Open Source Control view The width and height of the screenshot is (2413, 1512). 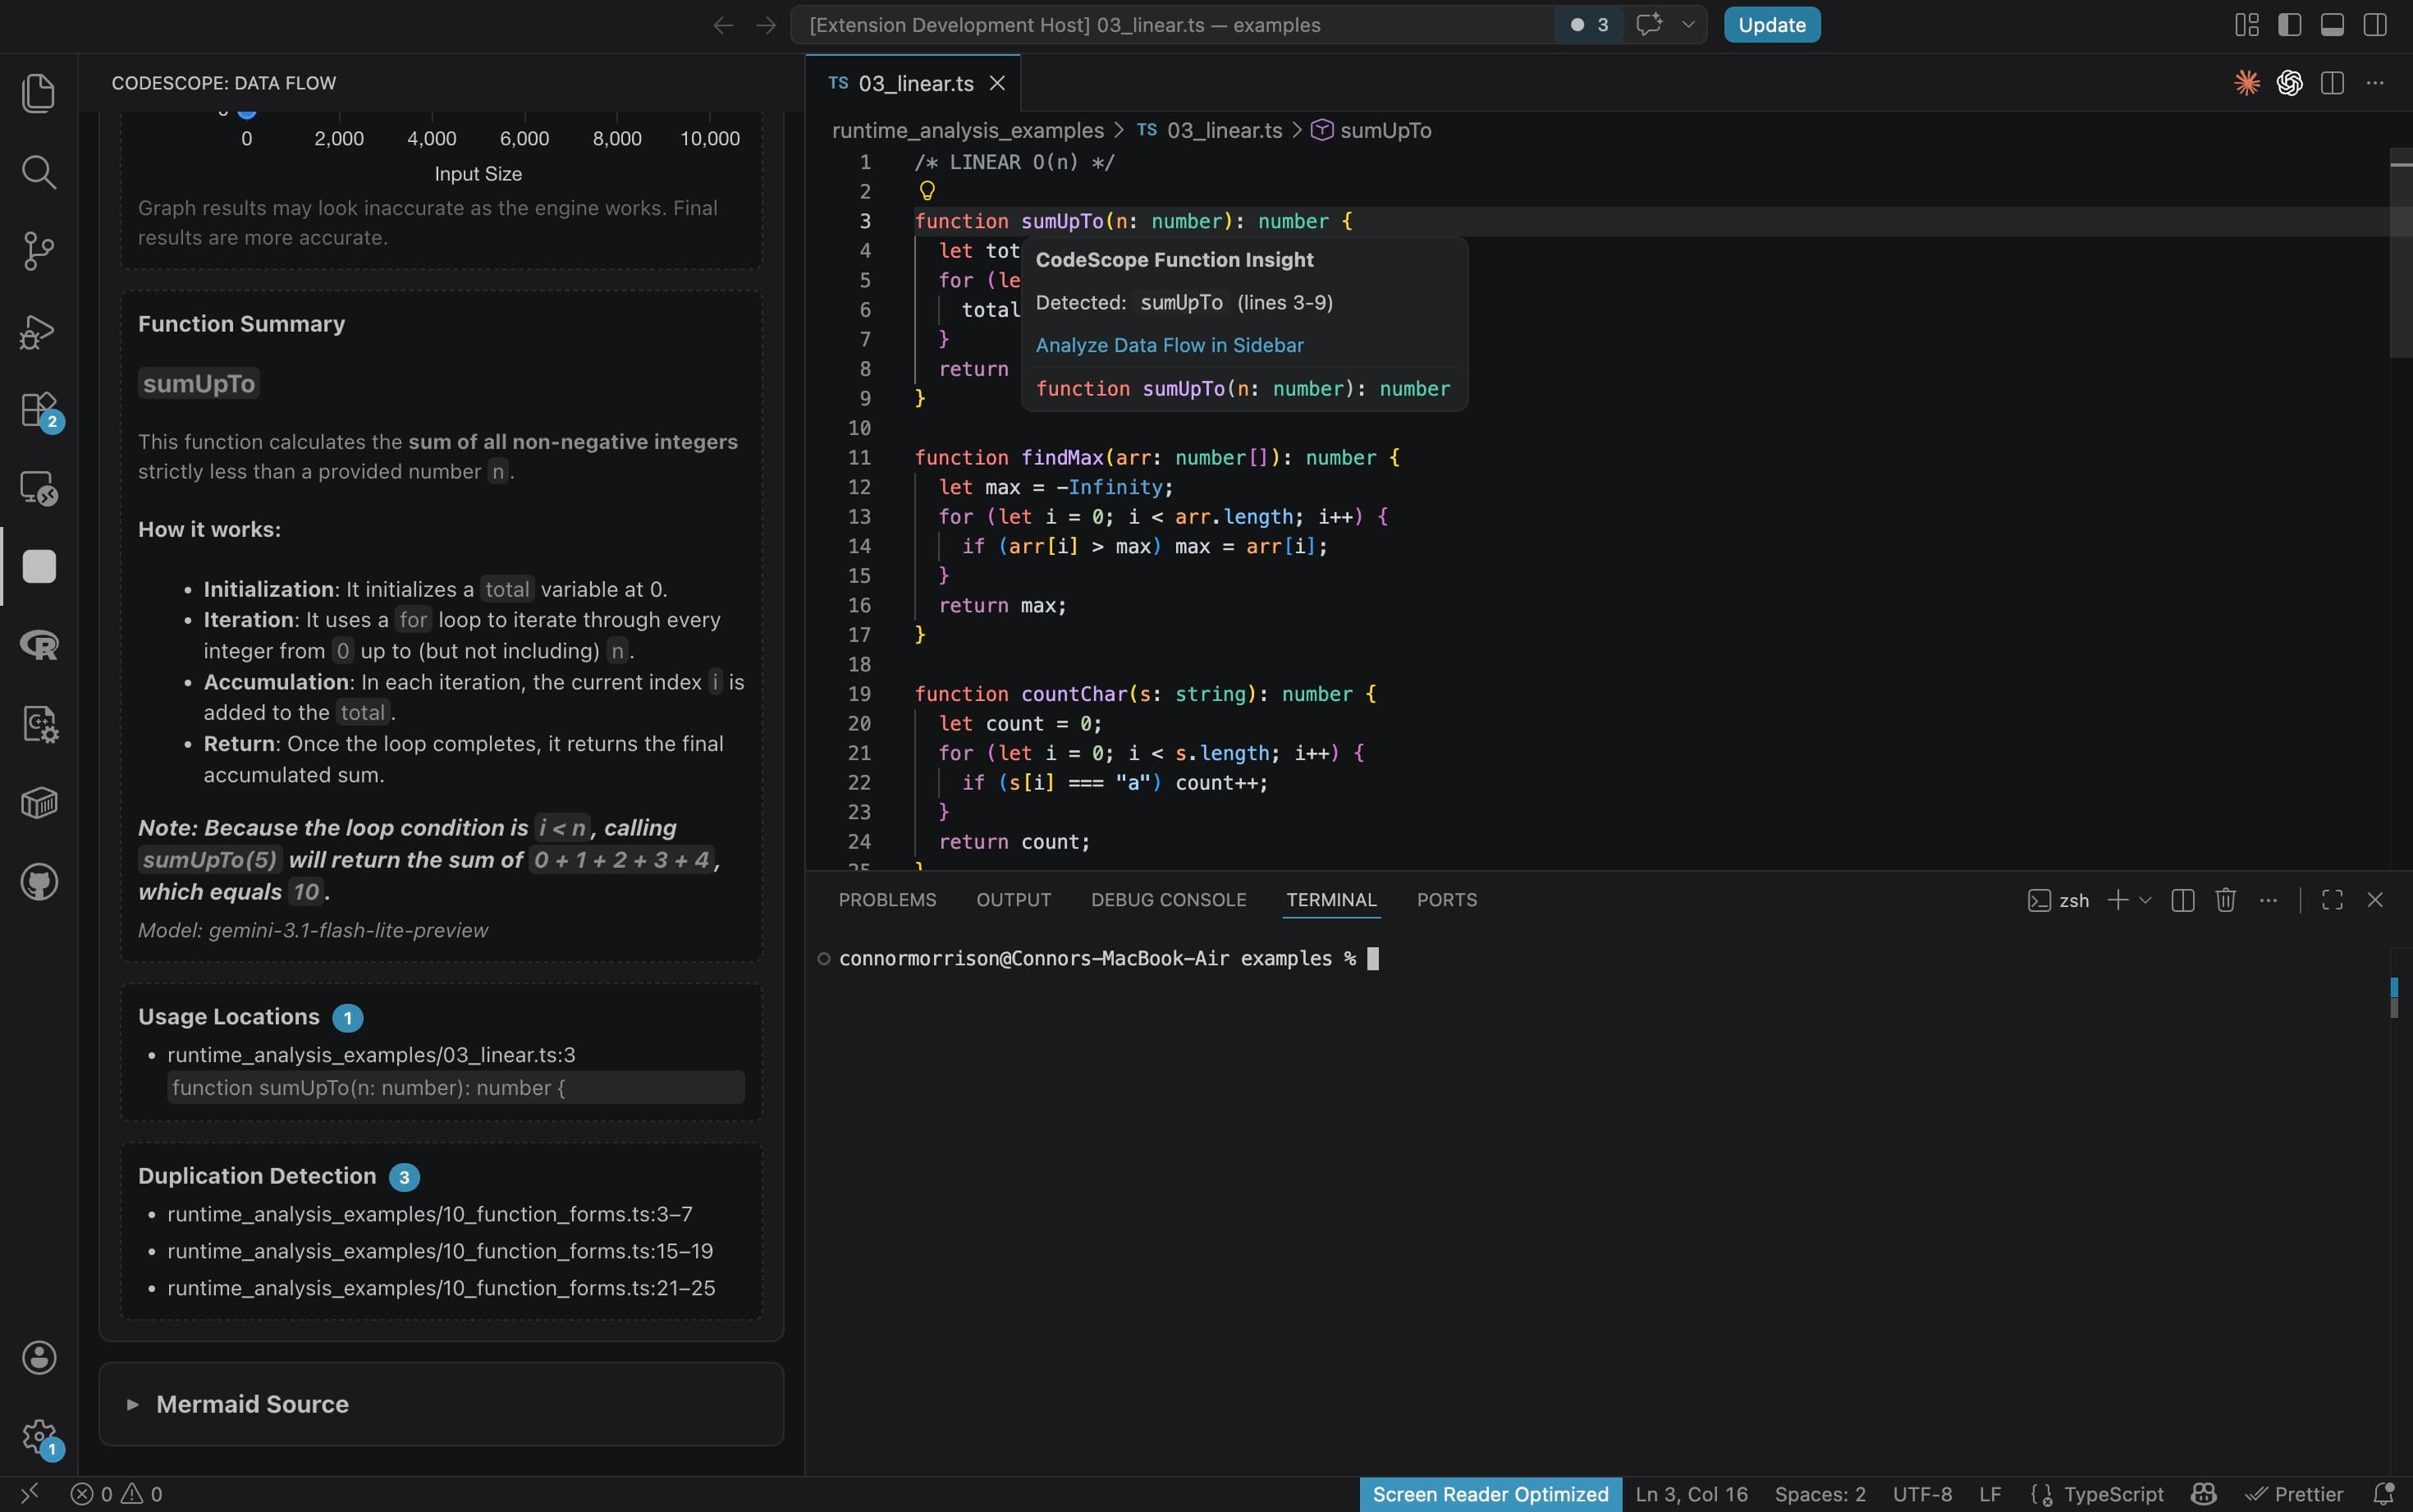[x=39, y=251]
